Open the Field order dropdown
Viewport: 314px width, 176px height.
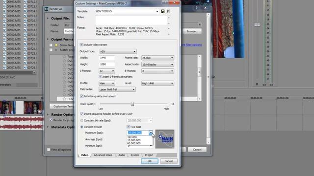[117, 89]
